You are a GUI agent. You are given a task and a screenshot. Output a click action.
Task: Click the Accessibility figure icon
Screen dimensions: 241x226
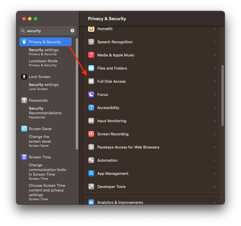pos(91,108)
